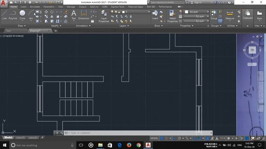
Task: Open the AutoCAD application menu
Action: click(x=4, y=3)
